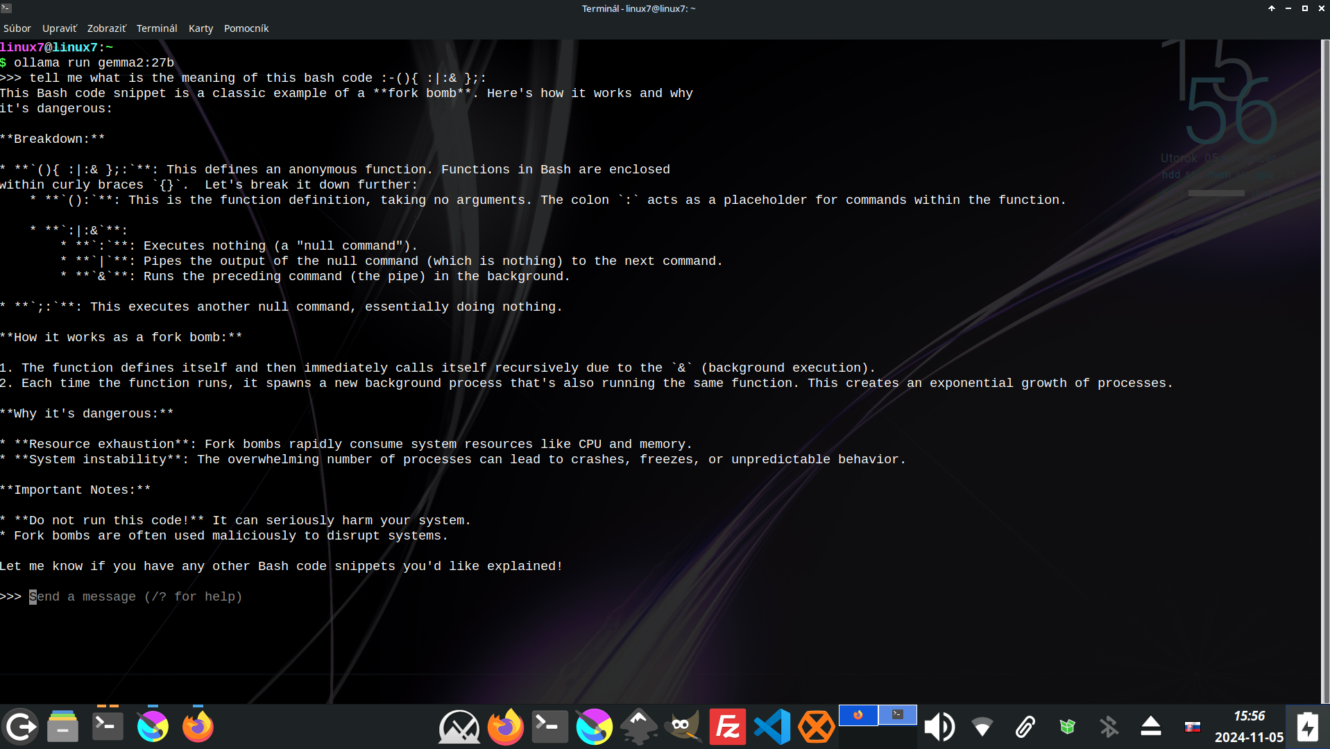Open the Zobraziť menu

(106, 28)
